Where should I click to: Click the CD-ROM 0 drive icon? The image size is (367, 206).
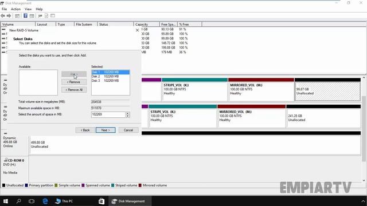[6, 160]
